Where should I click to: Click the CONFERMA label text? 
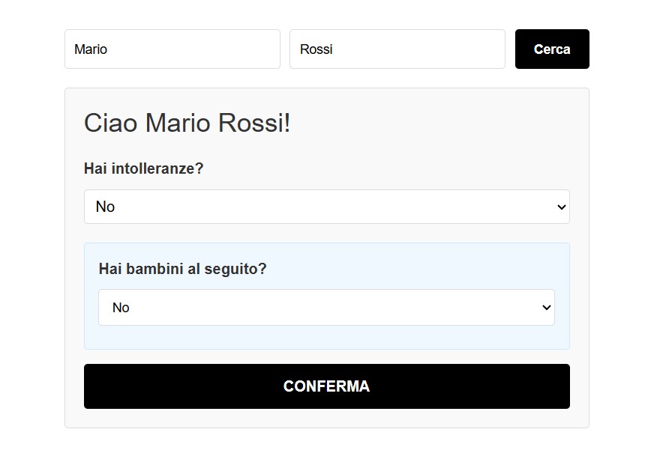(x=326, y=386)
